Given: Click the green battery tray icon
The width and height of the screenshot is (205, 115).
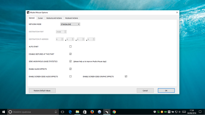Looking at the screenshot, I should (x=166, y=112).
